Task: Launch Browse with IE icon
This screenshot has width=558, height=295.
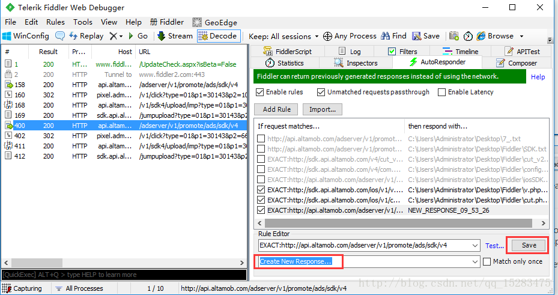Action: [x=481, y=36]
